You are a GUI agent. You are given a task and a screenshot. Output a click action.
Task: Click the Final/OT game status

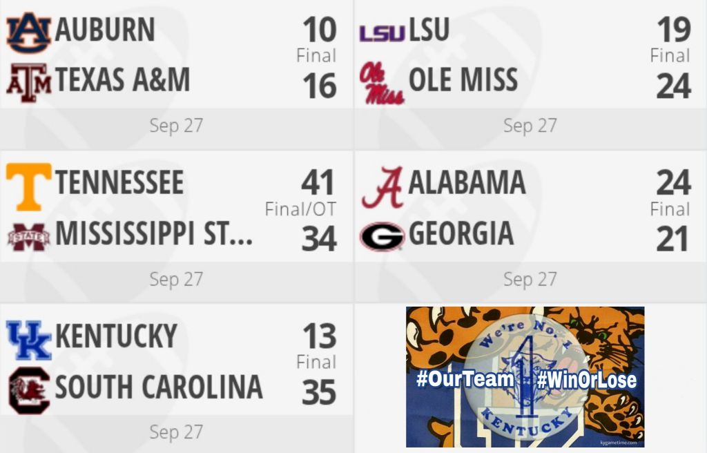(x=300, y=209)
